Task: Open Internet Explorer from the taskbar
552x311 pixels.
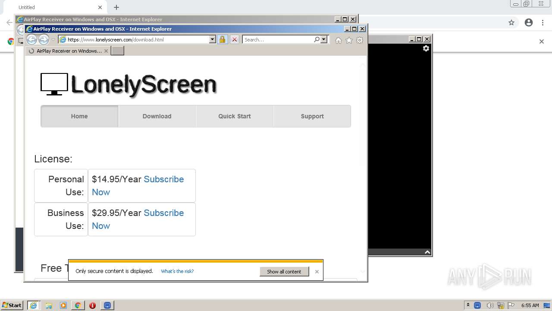Action: point(33,305)
